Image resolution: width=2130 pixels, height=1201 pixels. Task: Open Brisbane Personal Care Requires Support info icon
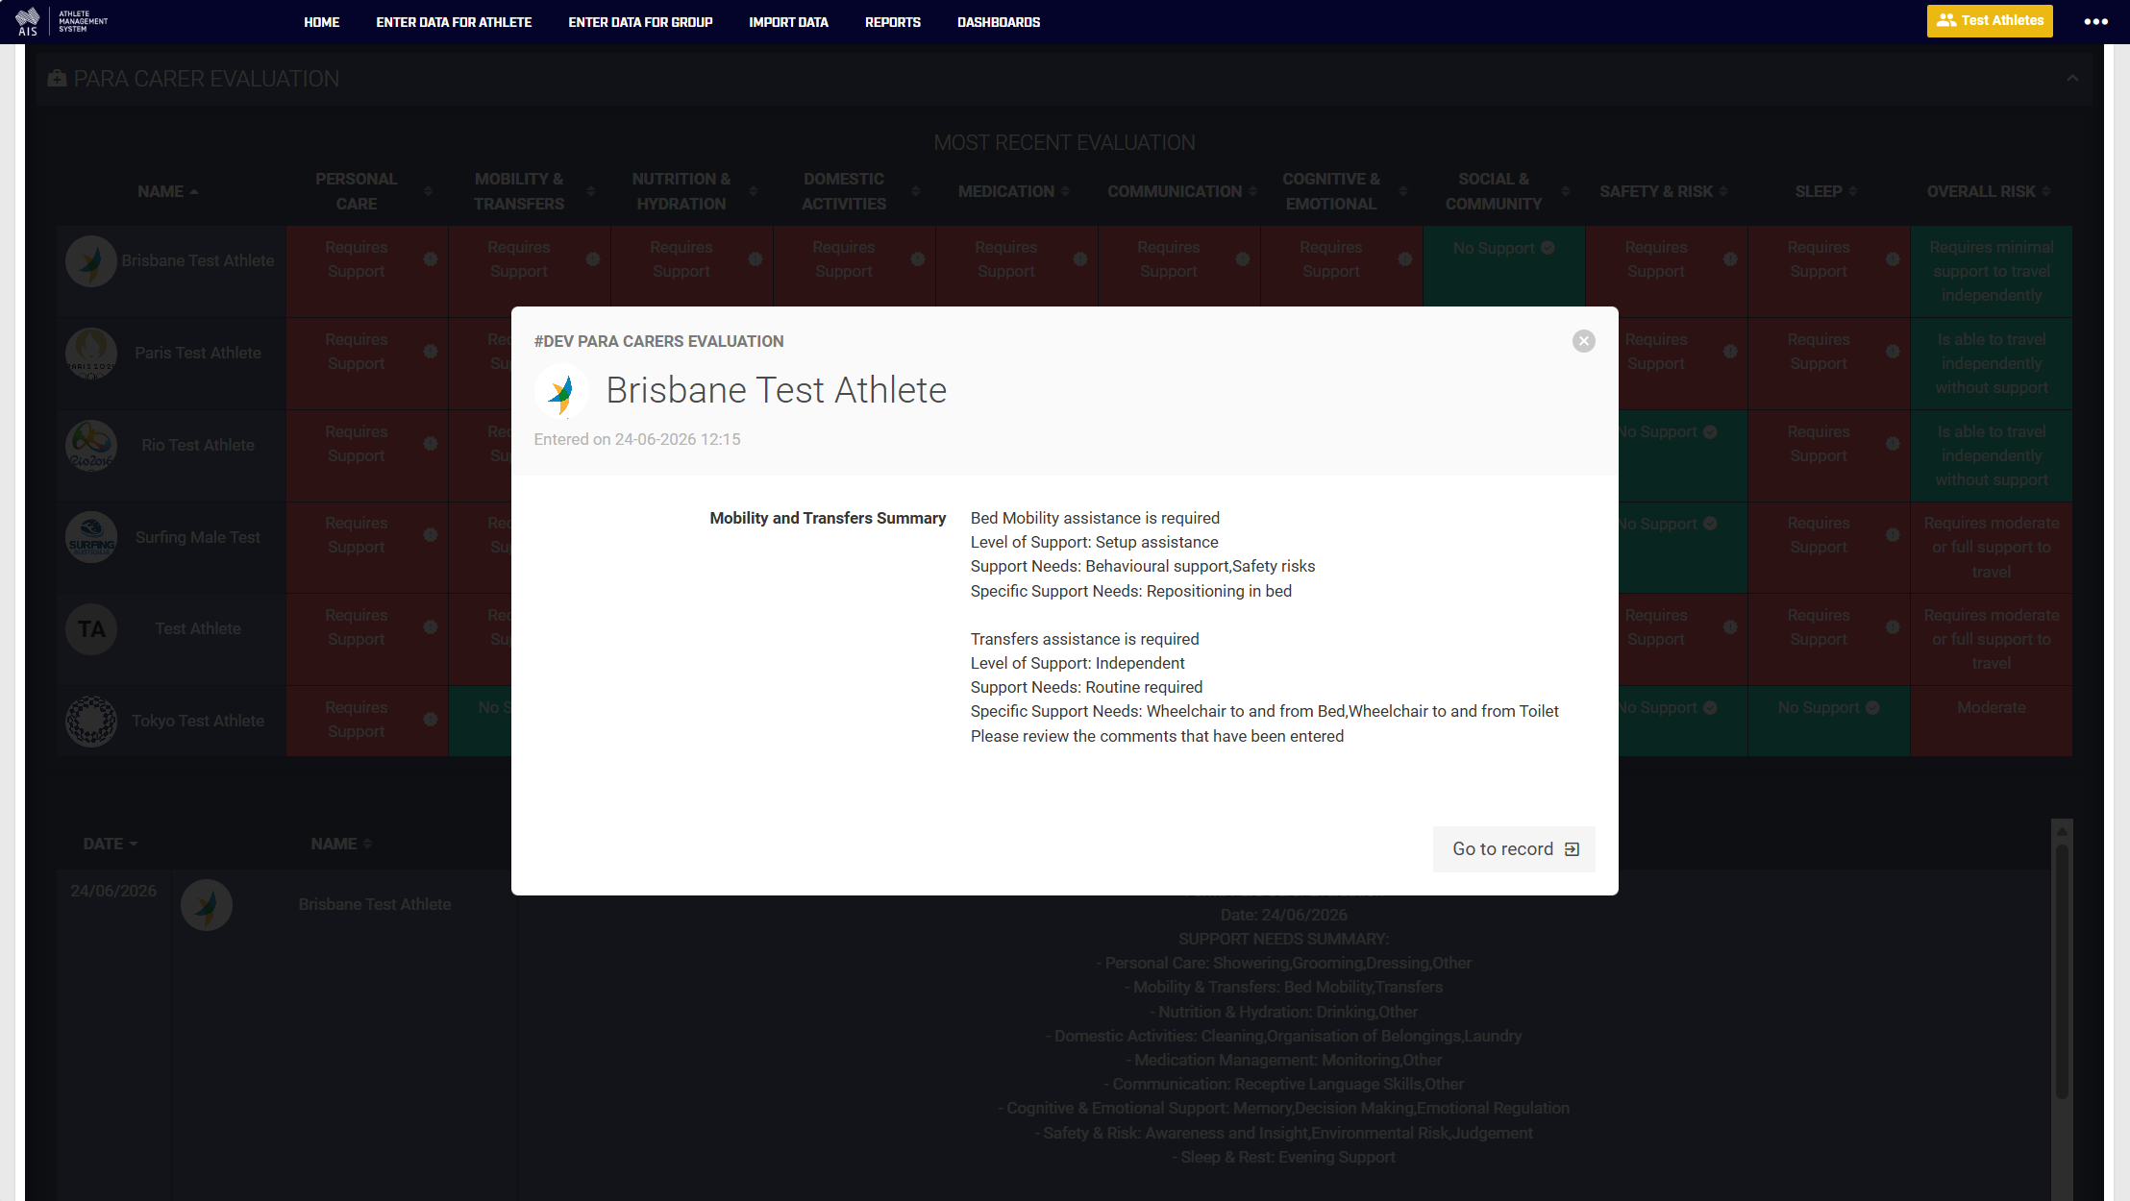[x=431, y=259]
